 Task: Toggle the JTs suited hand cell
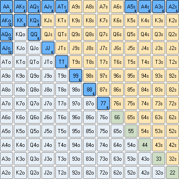coord(62,48)
